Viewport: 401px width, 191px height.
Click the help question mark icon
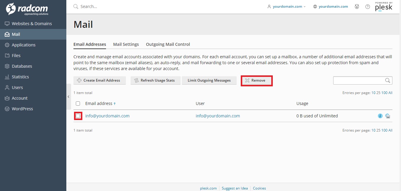tap(368, 7)
